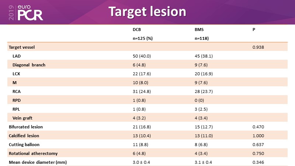Click the "Target lesion" slide title
The image size is (295, 166).
[147, 11]
